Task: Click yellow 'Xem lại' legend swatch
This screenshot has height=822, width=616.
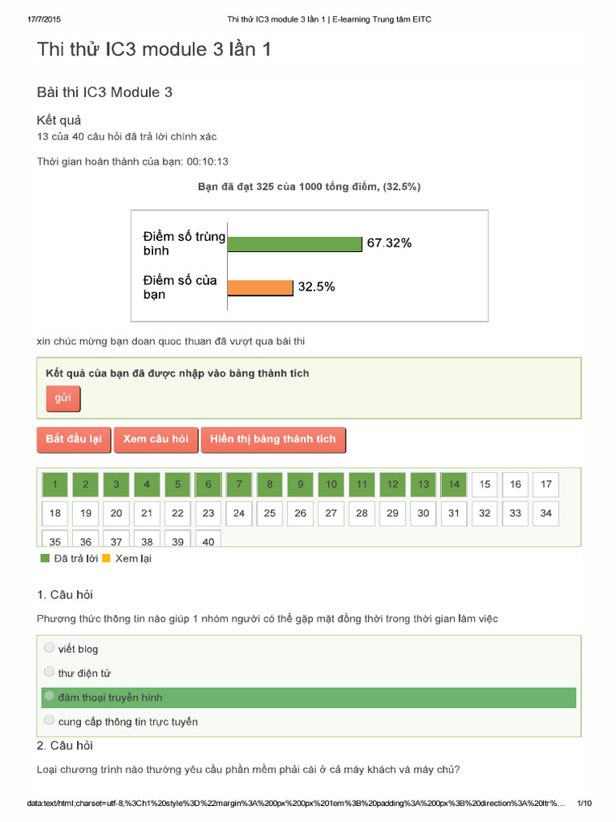Action: [107, 559]
